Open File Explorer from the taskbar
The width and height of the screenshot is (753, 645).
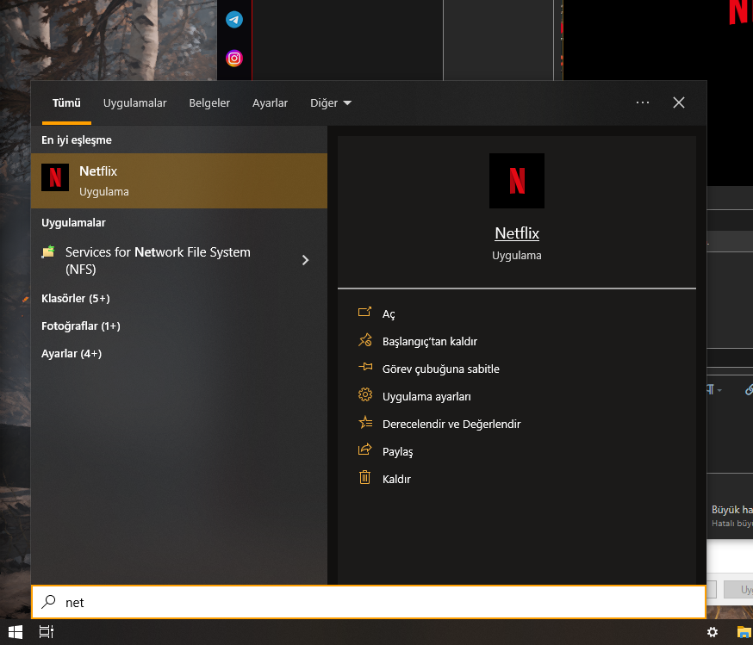coord(744,632)
